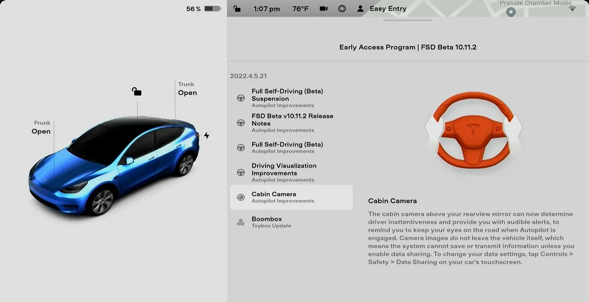This screenshot has height=302, width=589.
Task: Tap the 56 % battery percentage
Action: [x=193, y=9]
